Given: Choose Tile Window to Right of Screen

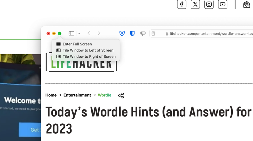Looking at the screenshot, I should 86,56.
